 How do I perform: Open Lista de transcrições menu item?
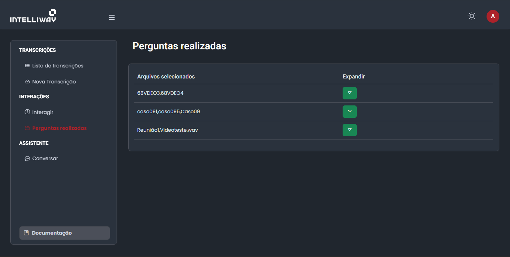[x=58, y=66]
